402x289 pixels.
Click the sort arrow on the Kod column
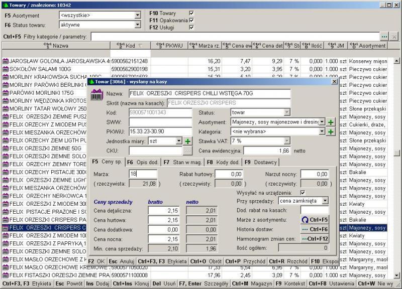(x=141, y=46)
